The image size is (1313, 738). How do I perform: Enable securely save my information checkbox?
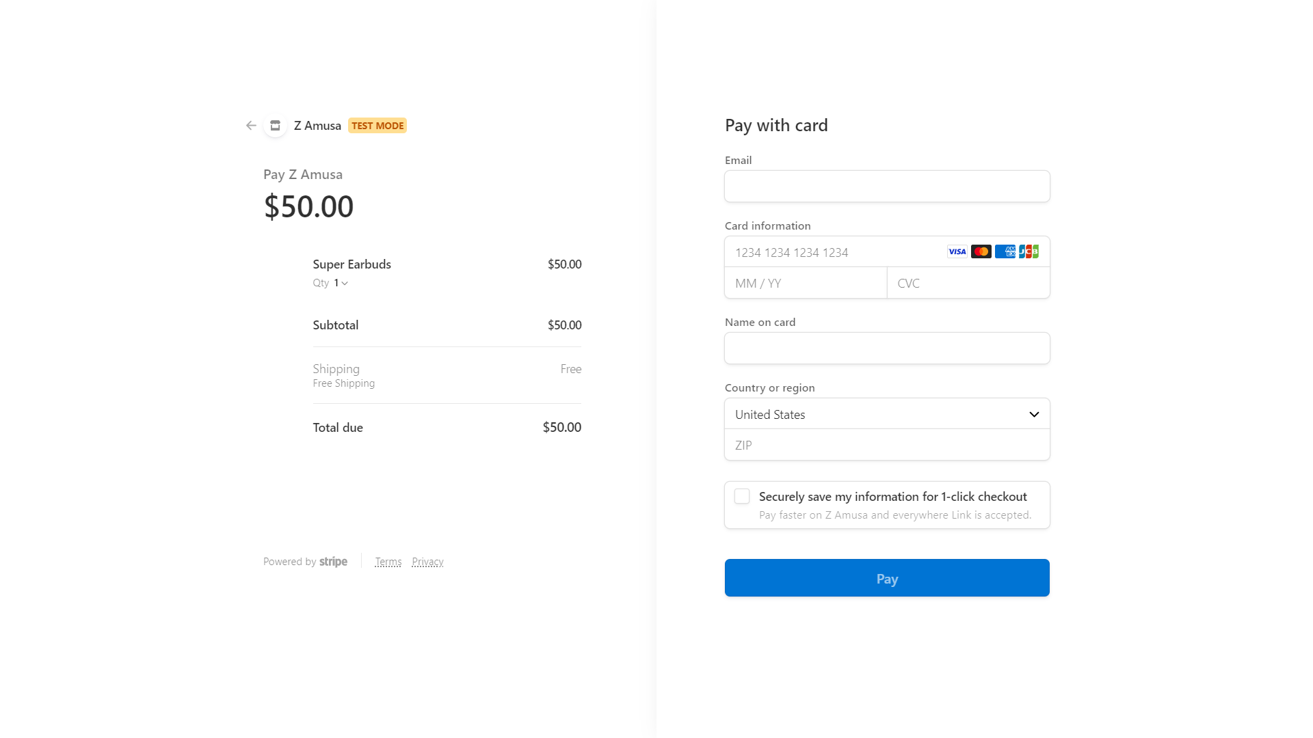tap(741, 496)
